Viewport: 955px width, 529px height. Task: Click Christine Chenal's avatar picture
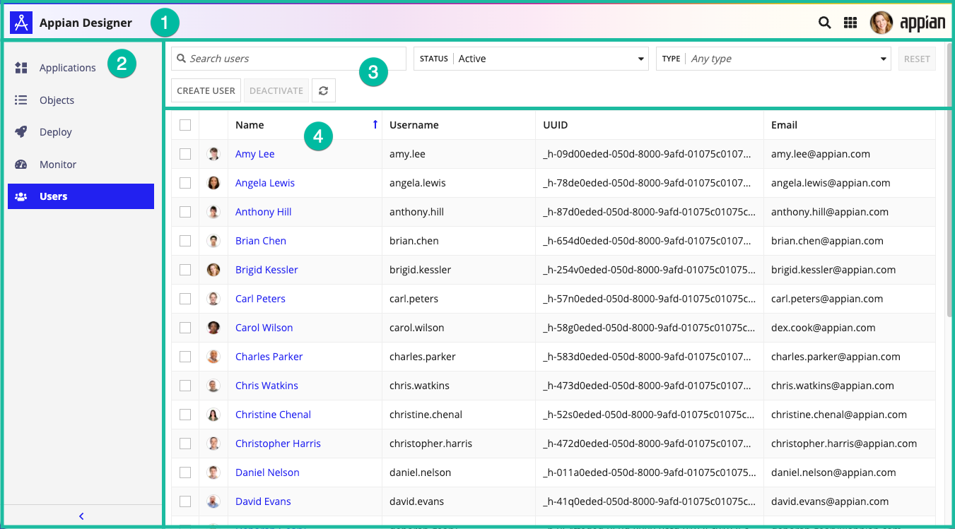pyautogui.click(x=213, y=415)
